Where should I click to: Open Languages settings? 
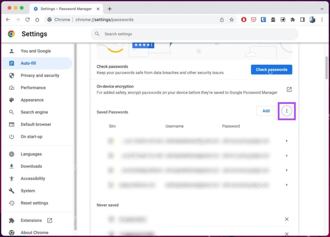31,154
